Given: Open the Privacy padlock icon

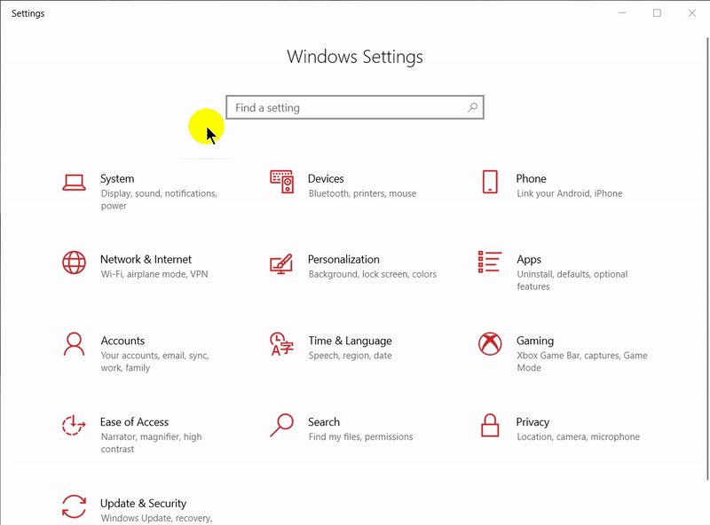Looking at the screenshot, I should 490,426.
